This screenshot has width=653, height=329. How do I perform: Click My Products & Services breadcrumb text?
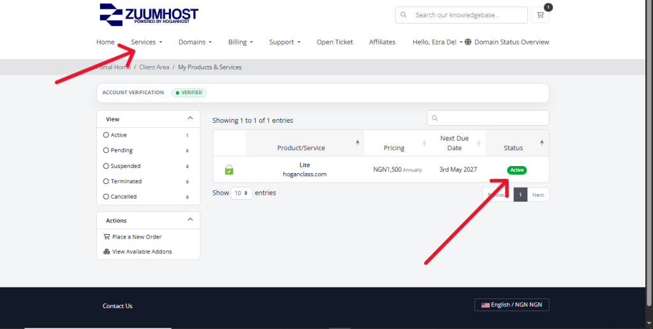(210, 67)
